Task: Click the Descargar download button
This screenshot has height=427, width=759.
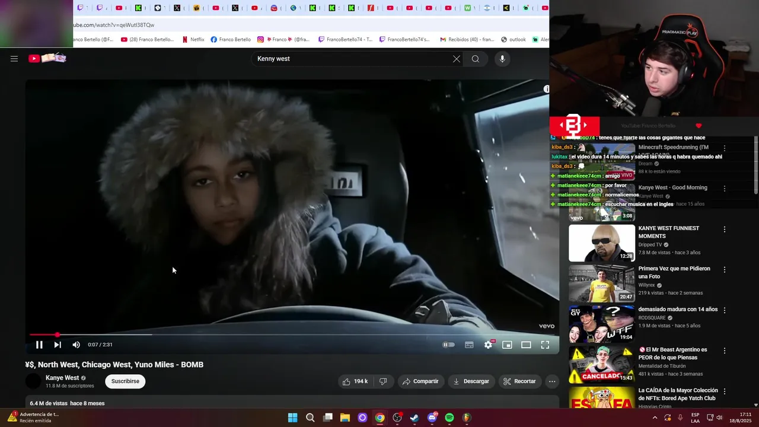Action: (471, 381)
